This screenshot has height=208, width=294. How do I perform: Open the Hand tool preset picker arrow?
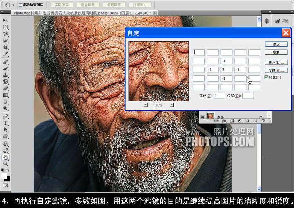pos(14,5)
